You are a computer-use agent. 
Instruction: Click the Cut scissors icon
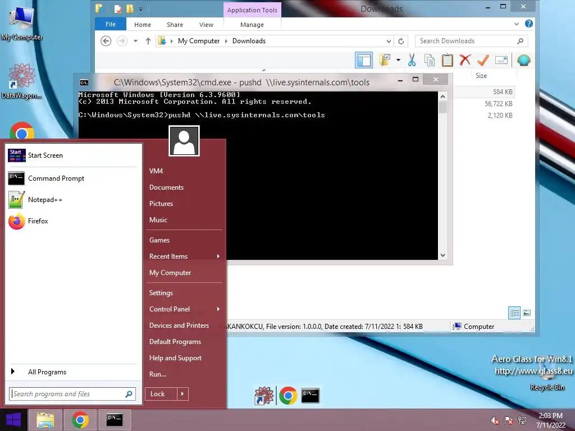[x=412, y=60]
